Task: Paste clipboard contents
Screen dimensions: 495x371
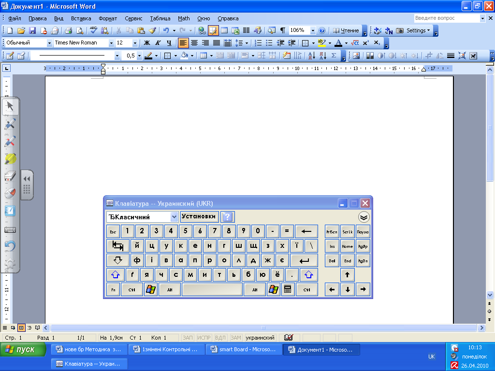Action: click(141, 30)
